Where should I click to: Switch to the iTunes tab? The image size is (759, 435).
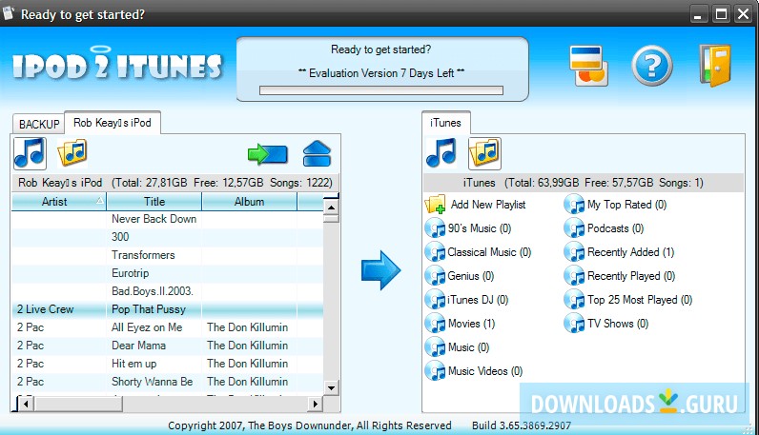coord(445,123)
